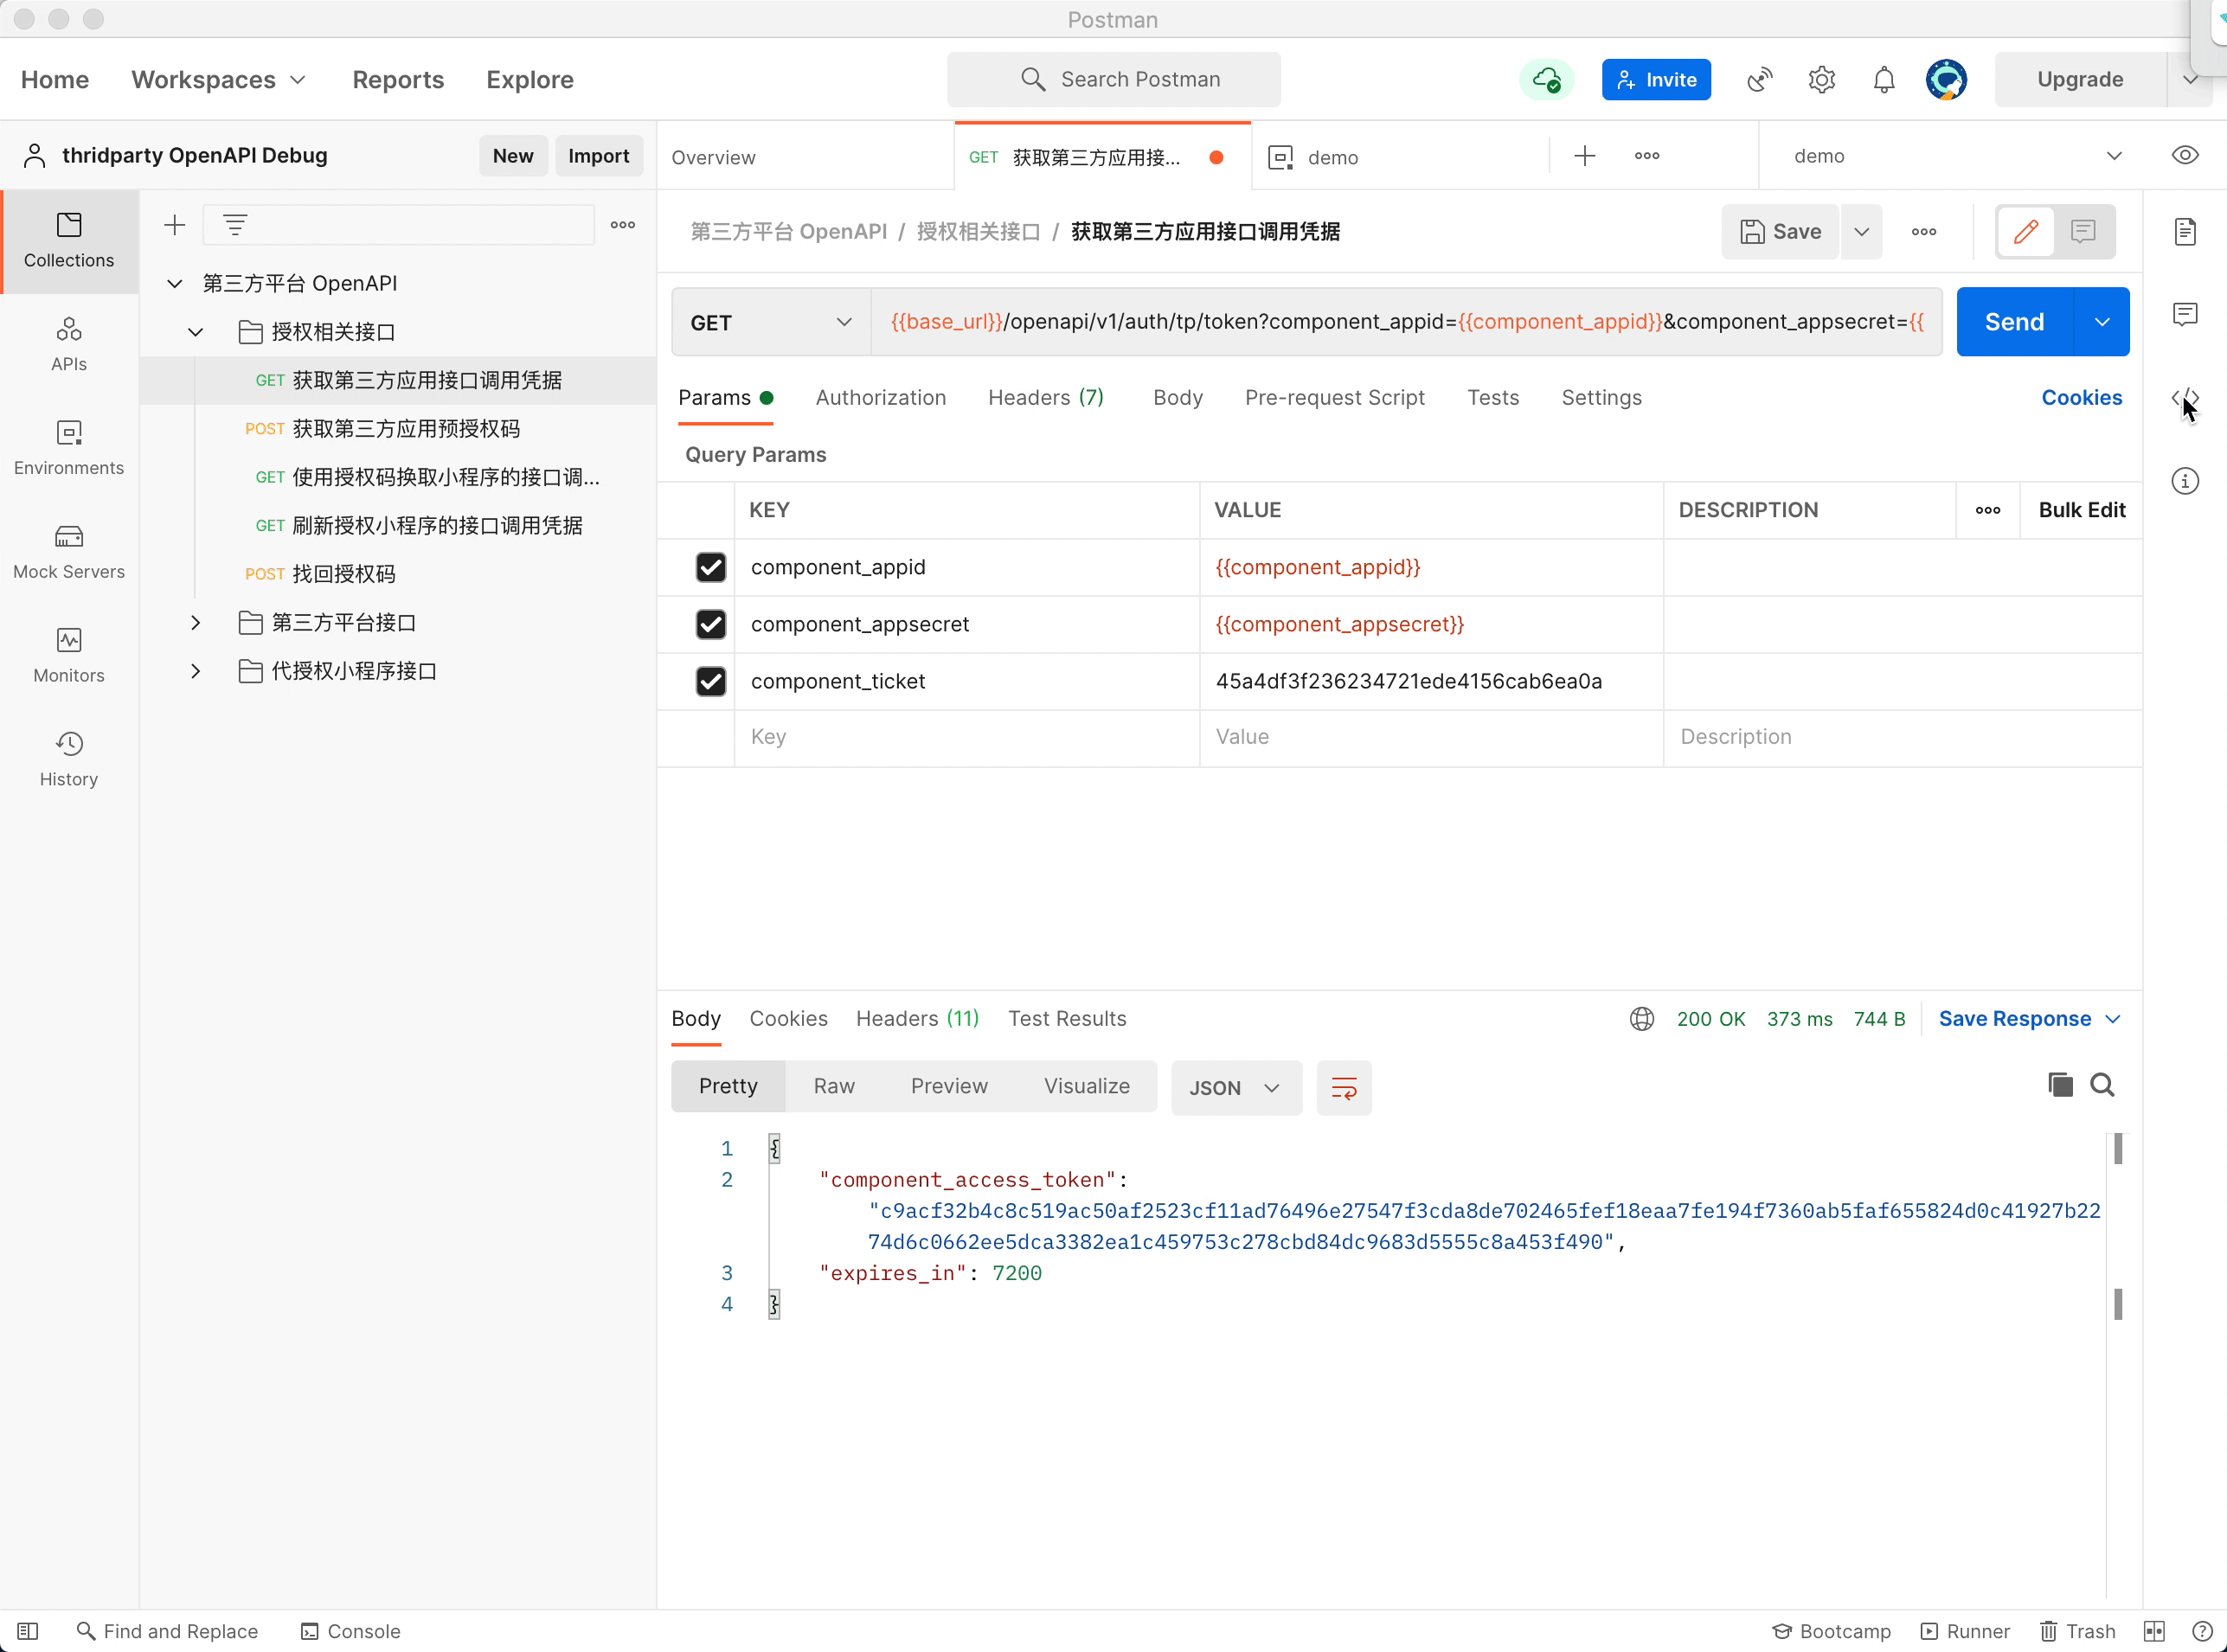Click the blue Send button
Viewport: 2227px width, 1652px height.
pyautogui.click(x=2015, y=322)
